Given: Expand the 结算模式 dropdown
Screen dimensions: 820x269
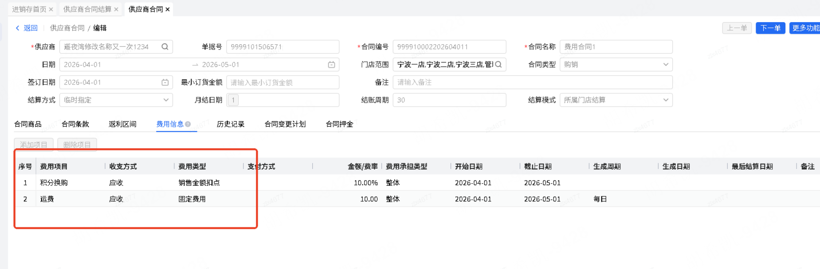Looking at the screenshot, I should [x=665, y=100].
